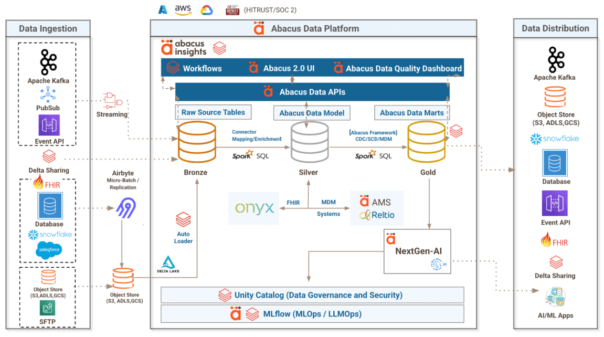604x337 pixels.
Task: Click FHIR label next to onyx
Action: [293, 203]
